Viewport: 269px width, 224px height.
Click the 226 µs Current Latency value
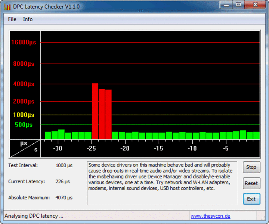click(x=63, y=182)
